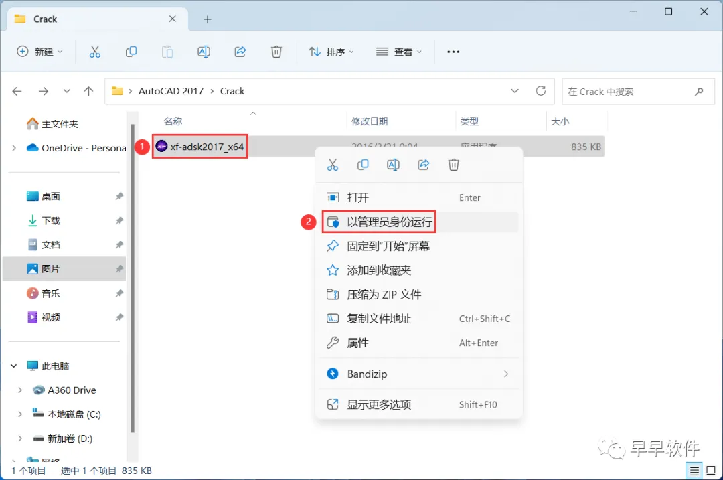
Task: Open the 新建 dropdown
Action: point(39,52)
